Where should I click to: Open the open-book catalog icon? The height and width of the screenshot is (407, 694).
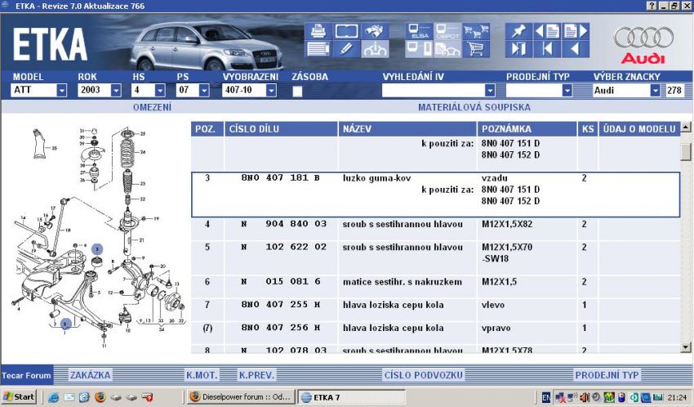coord(346,31)
